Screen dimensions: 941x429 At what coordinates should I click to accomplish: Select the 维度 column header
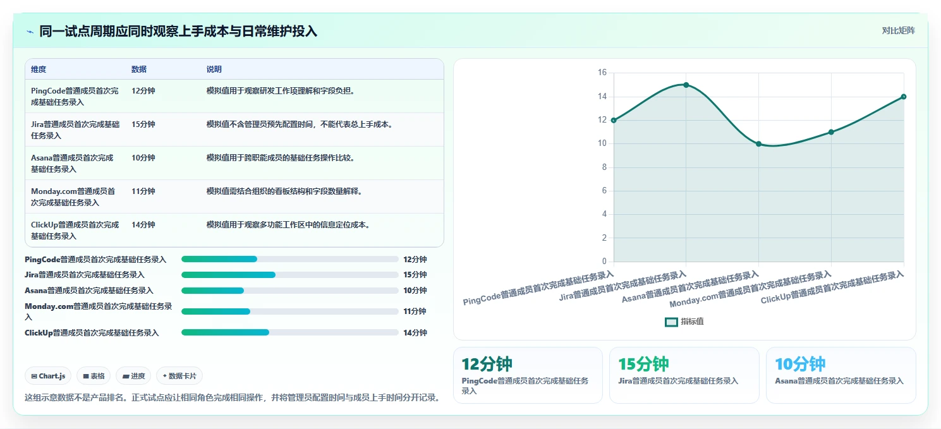[x=39, y=69]
